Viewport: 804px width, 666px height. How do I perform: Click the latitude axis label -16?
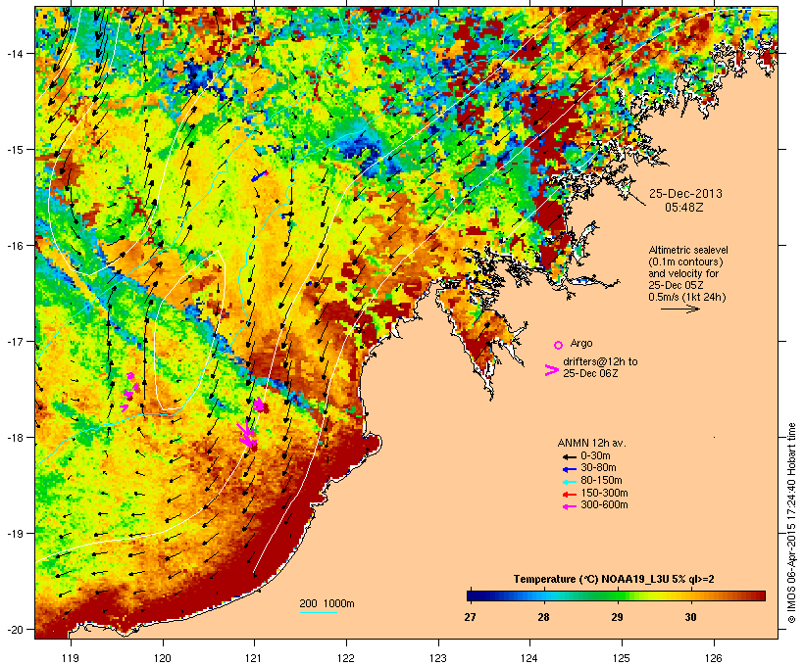14,246
